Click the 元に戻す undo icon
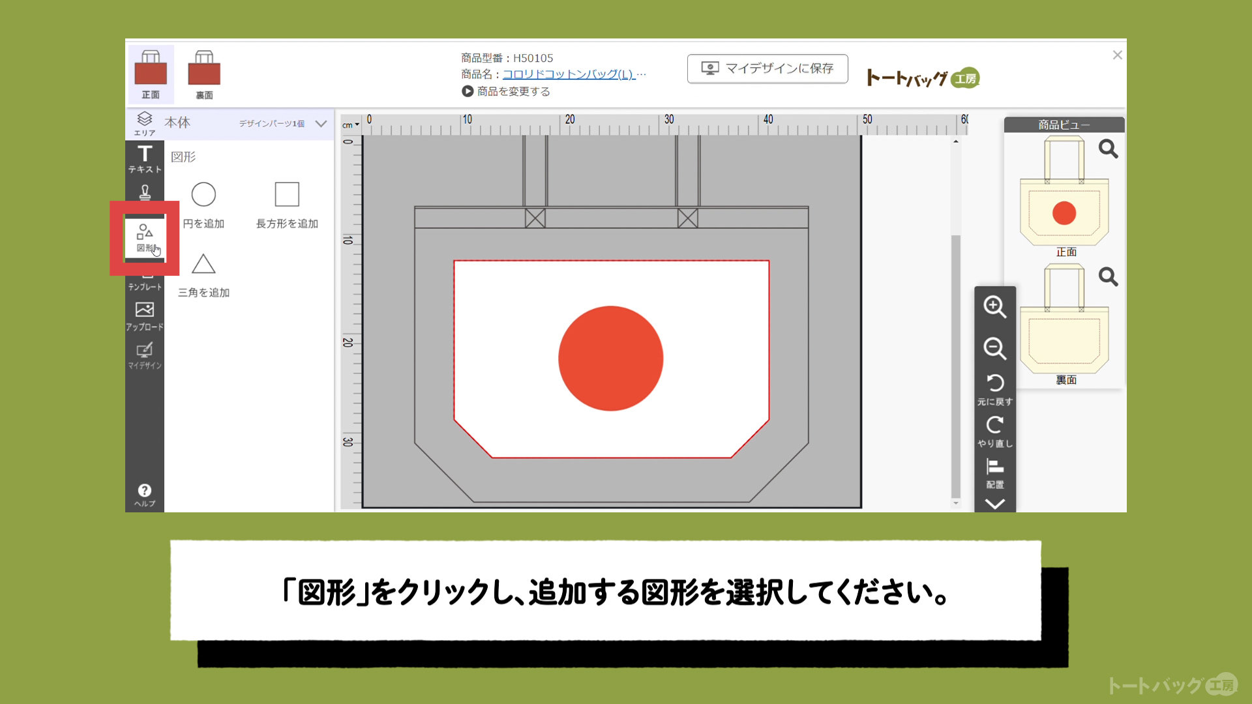Image resolution: width=1252 pixels, height=704 pixels. [994, 389]
